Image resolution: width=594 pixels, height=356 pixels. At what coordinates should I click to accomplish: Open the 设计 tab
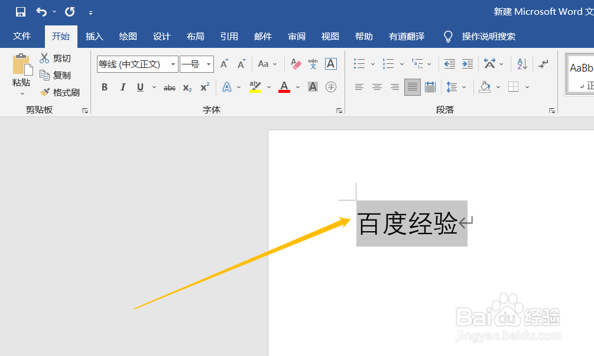coord(162,37)
